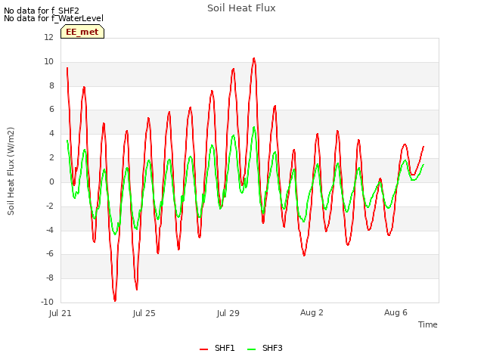Click the red SHF1 legend swatch

click(203, 349)
